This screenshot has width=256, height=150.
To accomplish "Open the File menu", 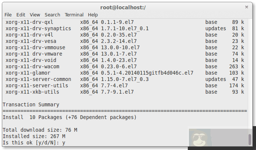I will tap(8, 15).
